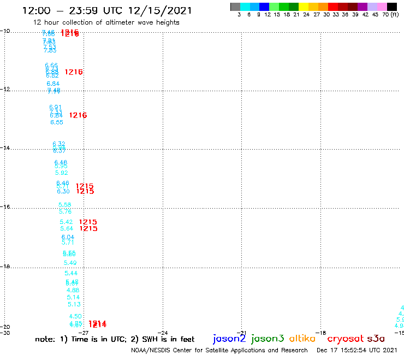
Task: Click the wave height value '5.14'
Action: click(74, 297)
